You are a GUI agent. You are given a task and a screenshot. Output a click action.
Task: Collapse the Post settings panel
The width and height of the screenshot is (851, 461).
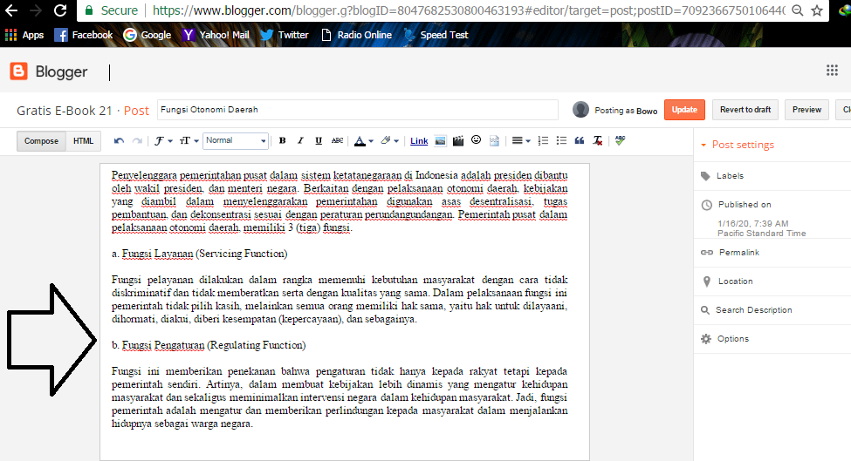[737, 145]
